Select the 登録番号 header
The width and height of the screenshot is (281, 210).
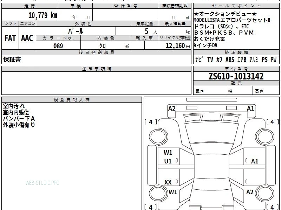(126, 6)
